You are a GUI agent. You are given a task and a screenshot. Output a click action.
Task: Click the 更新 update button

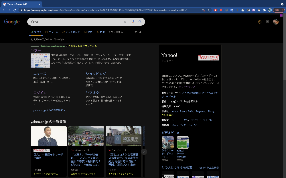[x=278, y=10]
